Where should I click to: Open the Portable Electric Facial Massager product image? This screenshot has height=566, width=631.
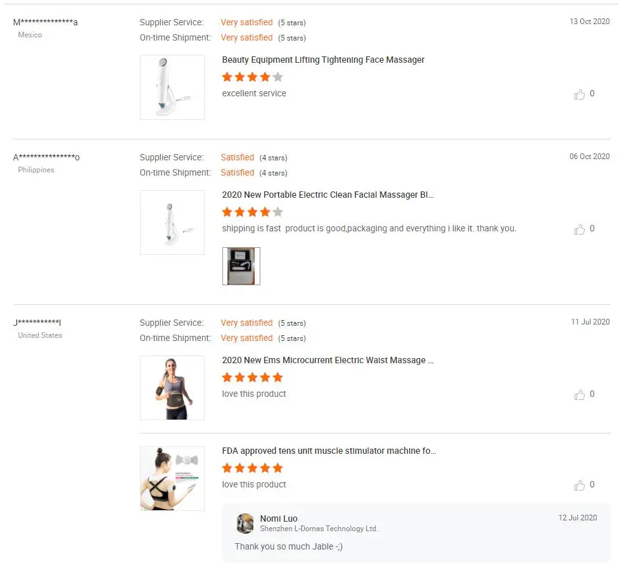[x=172, y=222]
